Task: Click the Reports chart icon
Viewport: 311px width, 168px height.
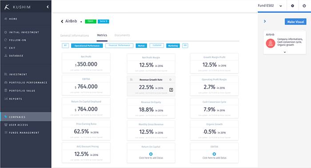Action: (x=6, y=98)
